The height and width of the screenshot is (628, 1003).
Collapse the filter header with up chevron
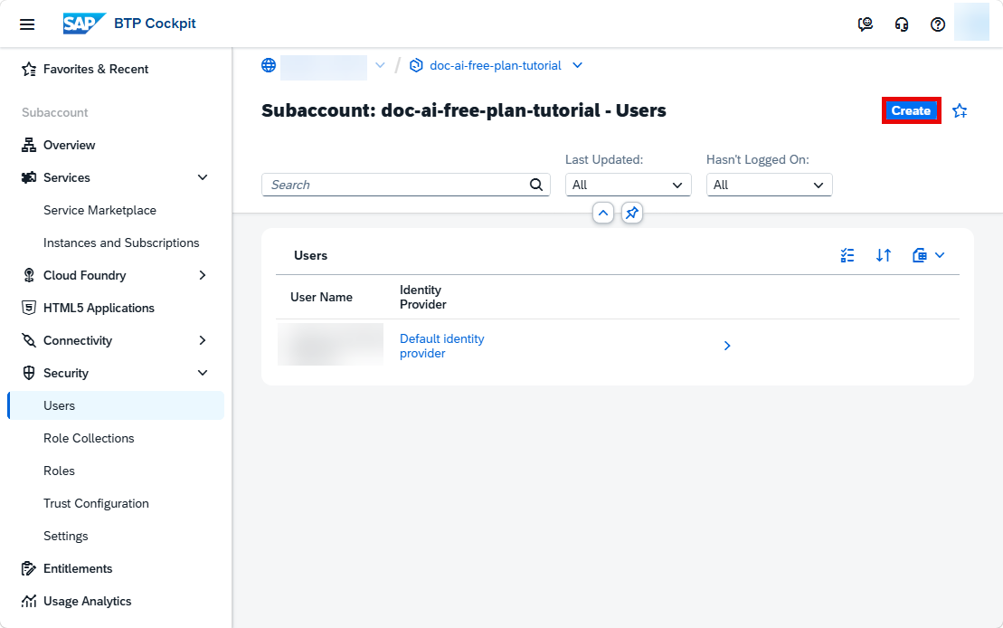(x=603, y=213)
